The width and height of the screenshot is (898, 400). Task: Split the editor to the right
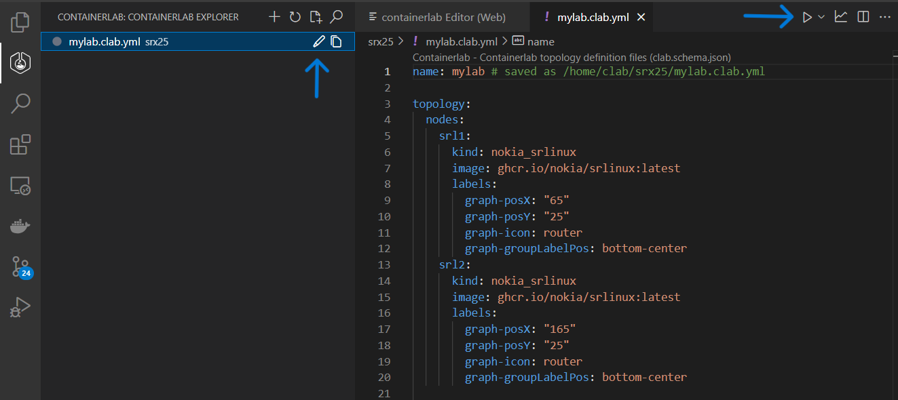(863, 17)
